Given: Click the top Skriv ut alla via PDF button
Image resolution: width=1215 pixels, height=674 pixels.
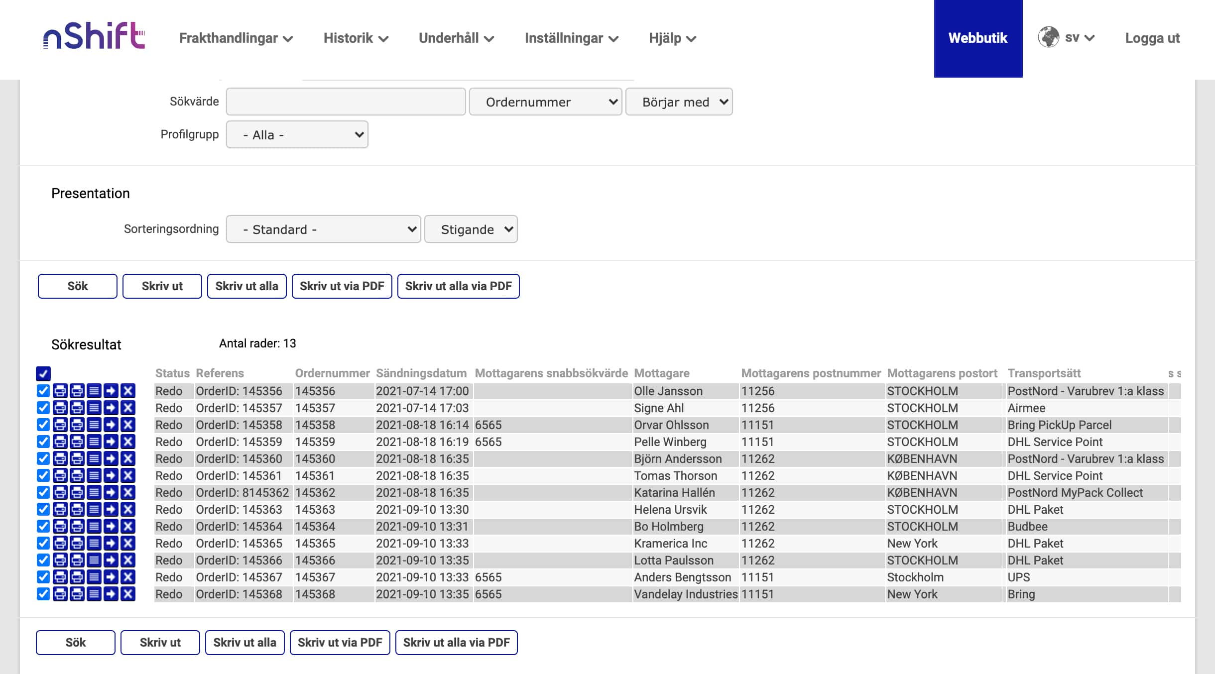Looking at the screenshot, I should [x=458, y=286].
